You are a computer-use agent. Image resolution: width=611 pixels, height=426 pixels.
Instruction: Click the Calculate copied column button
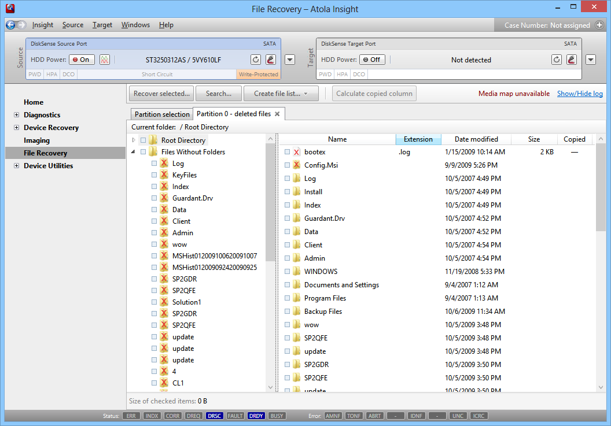[x=374, y=94]
